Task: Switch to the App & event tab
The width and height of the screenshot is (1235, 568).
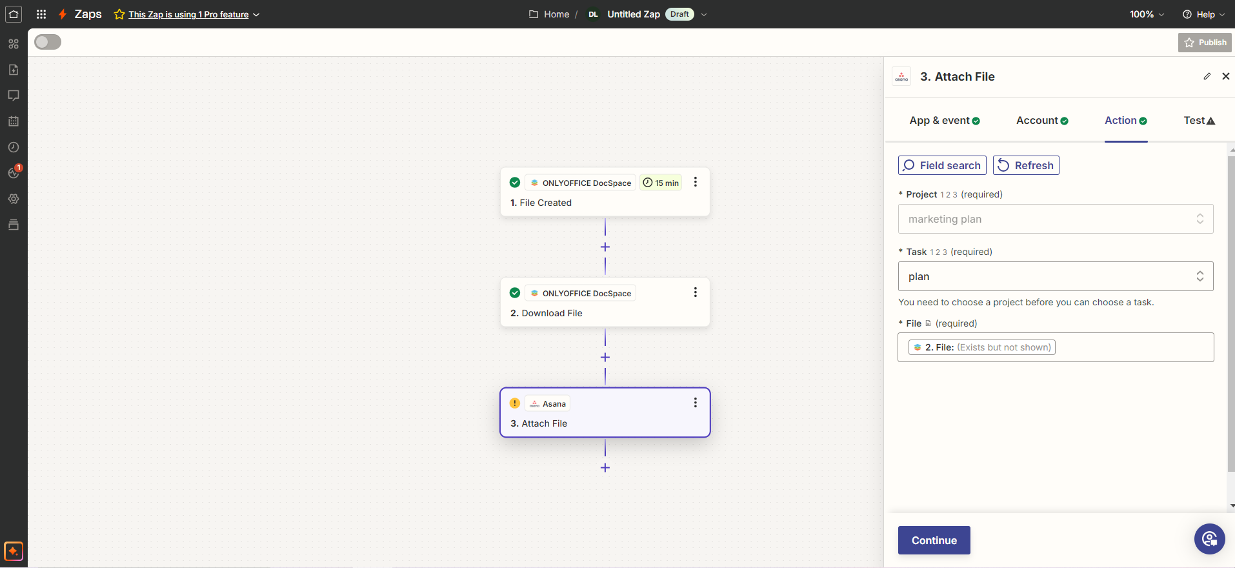Action: 945,121
